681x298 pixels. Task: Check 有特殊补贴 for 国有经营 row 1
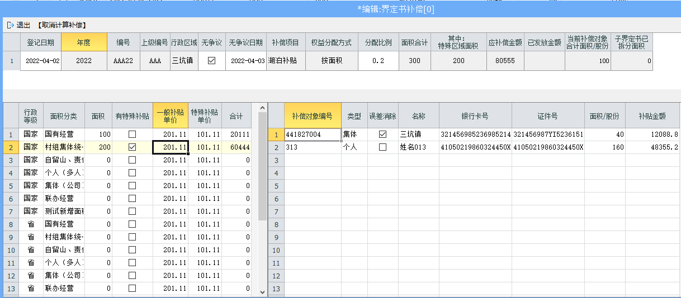pyautogui.click(x=132, y=134)
